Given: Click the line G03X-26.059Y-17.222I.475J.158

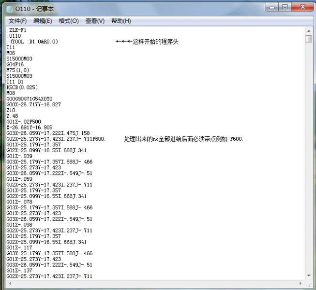Looking at the screenshot, I should point(48,133).
